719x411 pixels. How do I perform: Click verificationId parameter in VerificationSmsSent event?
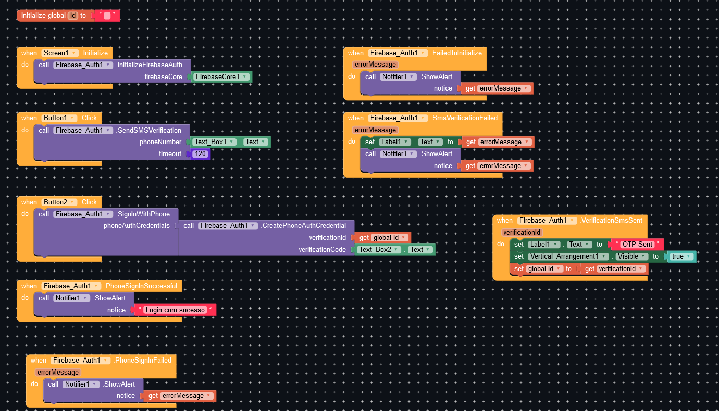coord(522,233)
